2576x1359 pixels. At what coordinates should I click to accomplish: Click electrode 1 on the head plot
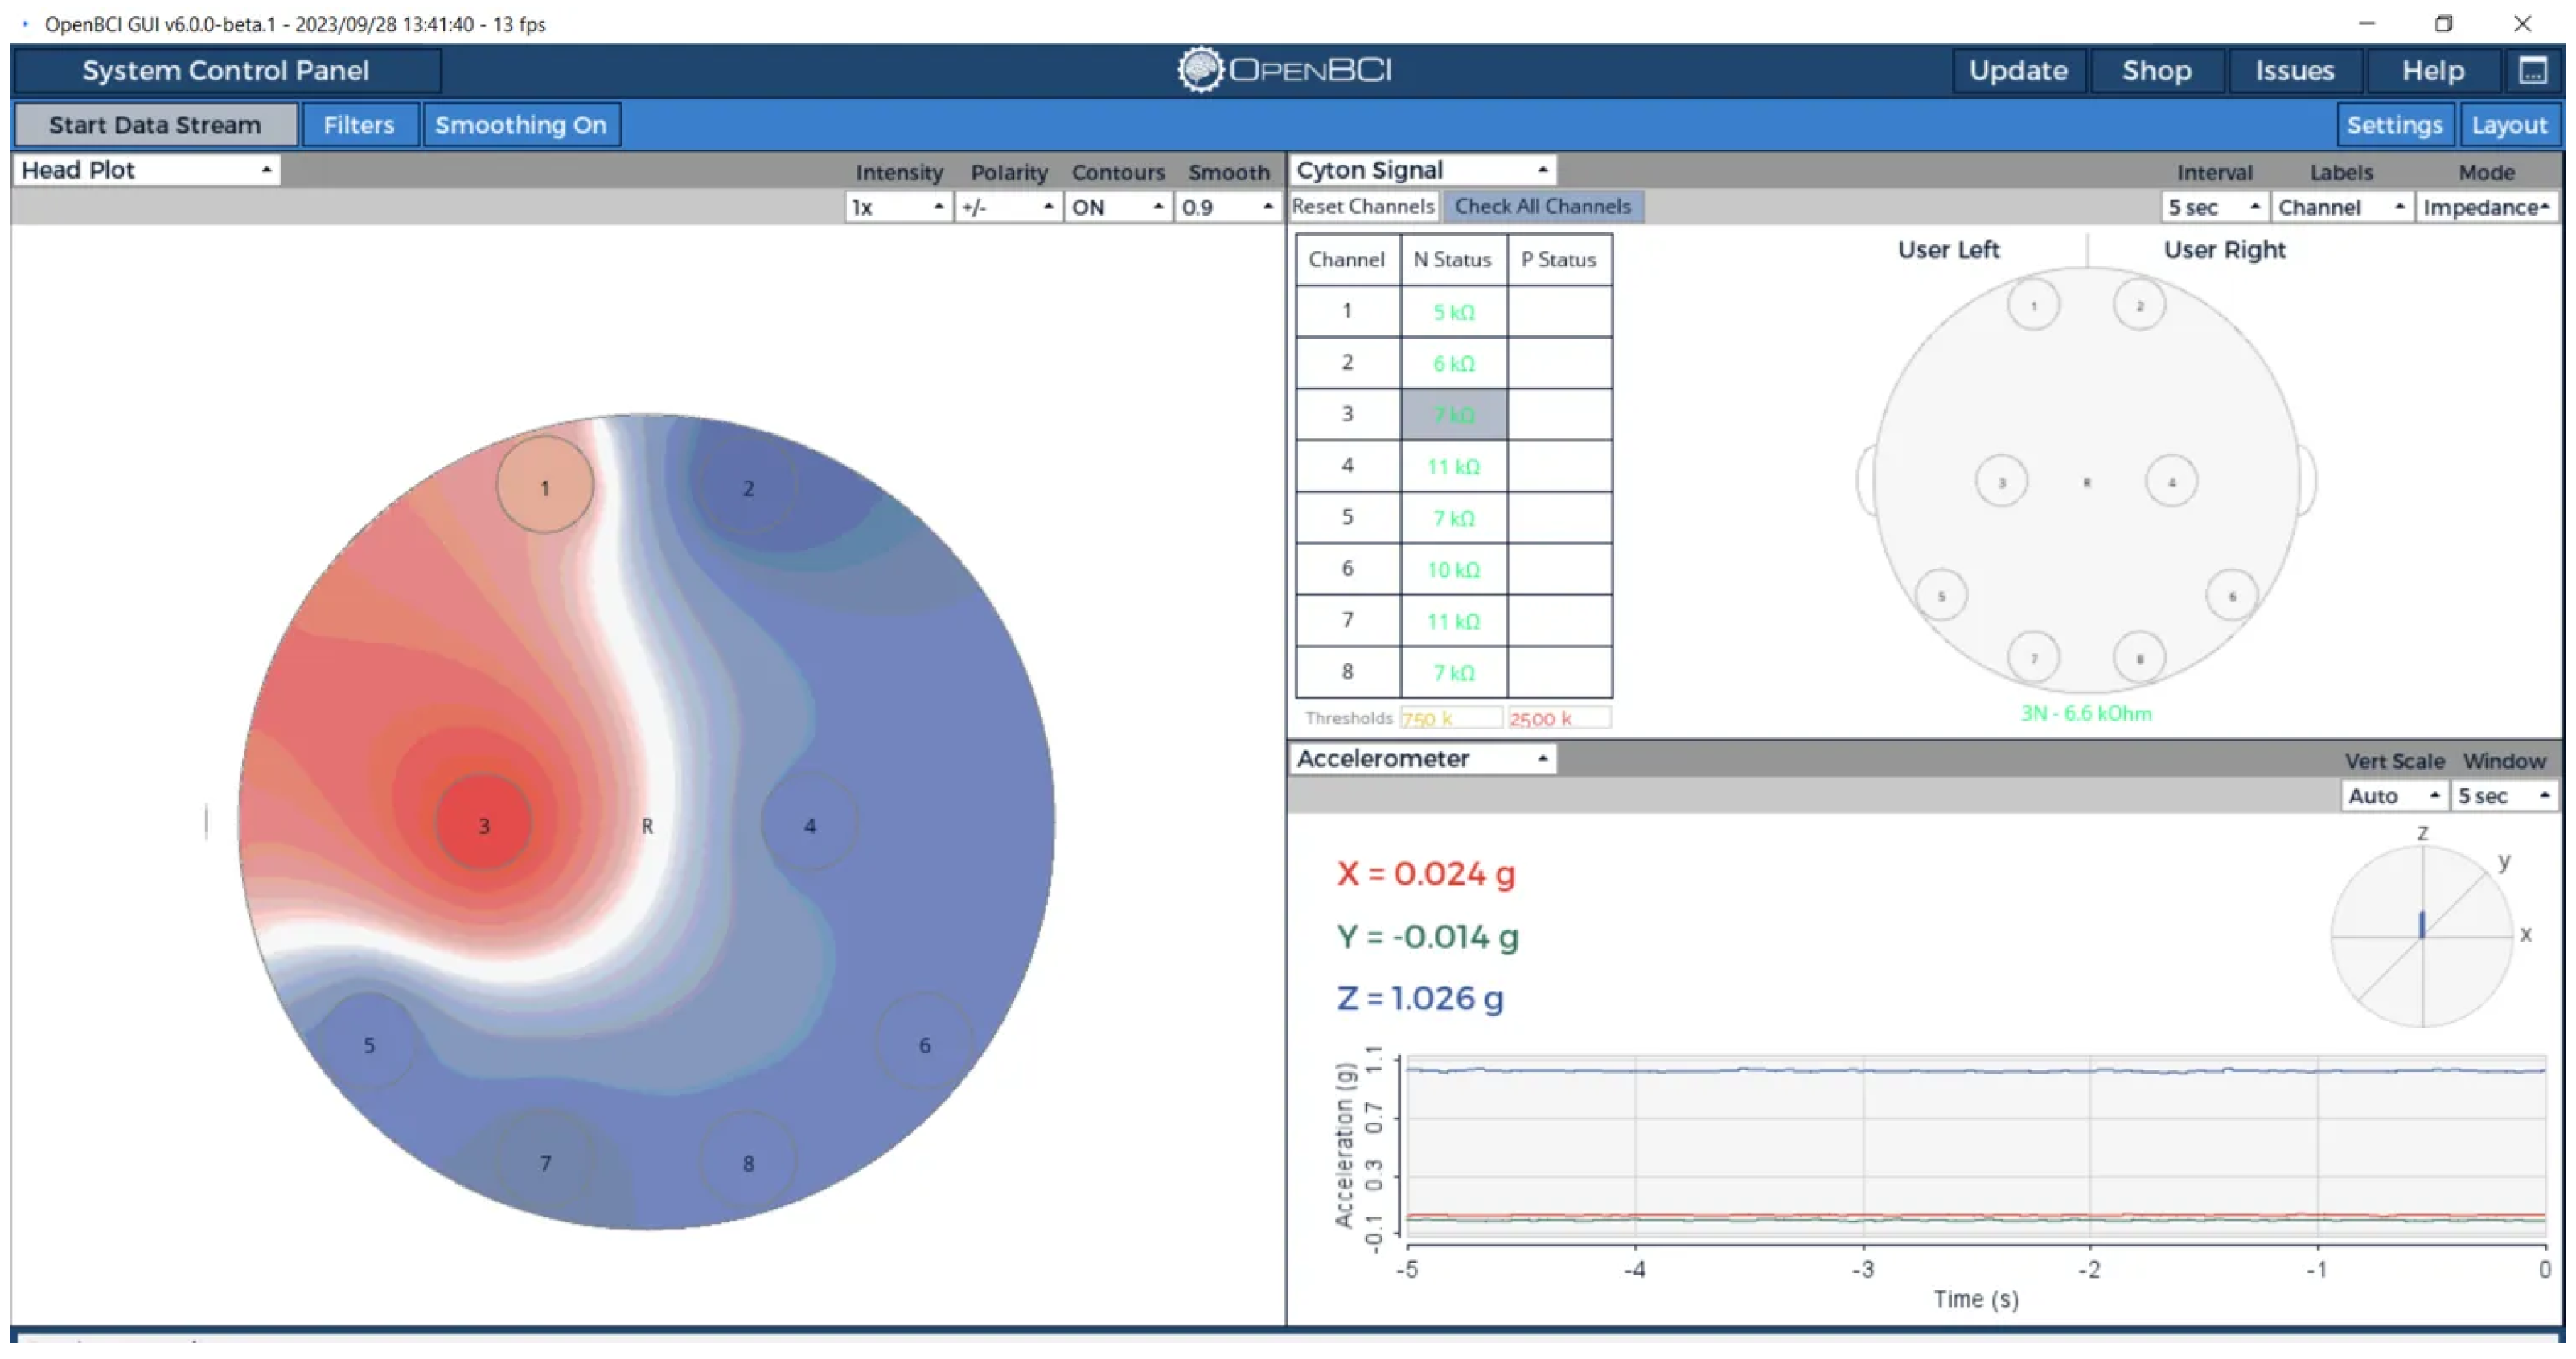pos(545,487)
